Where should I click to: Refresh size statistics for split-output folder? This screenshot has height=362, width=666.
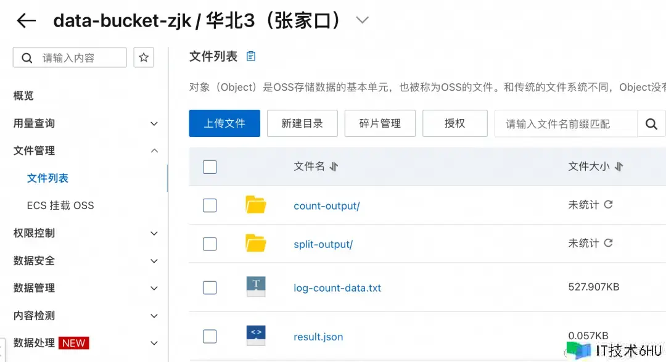[x=608, y=243]
